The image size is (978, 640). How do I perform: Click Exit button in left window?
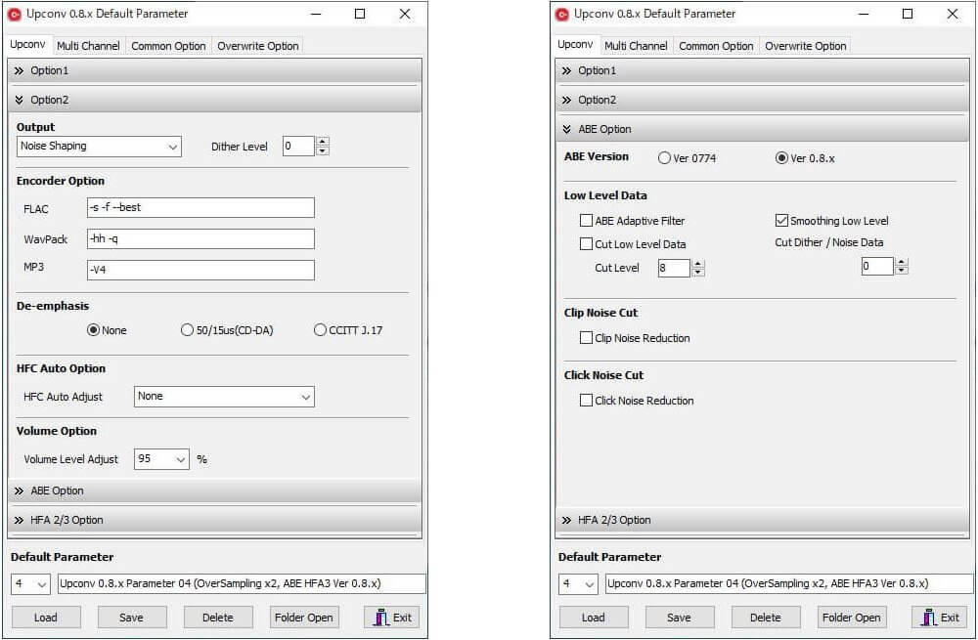pos(392,618)
